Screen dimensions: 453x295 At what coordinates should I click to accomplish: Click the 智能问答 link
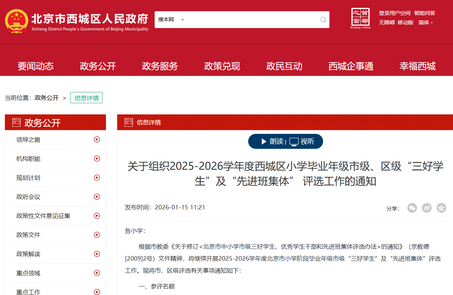[425, 13]
